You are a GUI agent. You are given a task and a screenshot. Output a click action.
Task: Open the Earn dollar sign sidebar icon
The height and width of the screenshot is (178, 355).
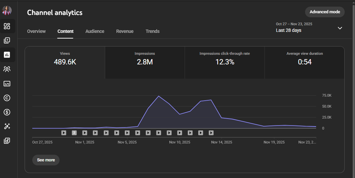click(7, 112)
